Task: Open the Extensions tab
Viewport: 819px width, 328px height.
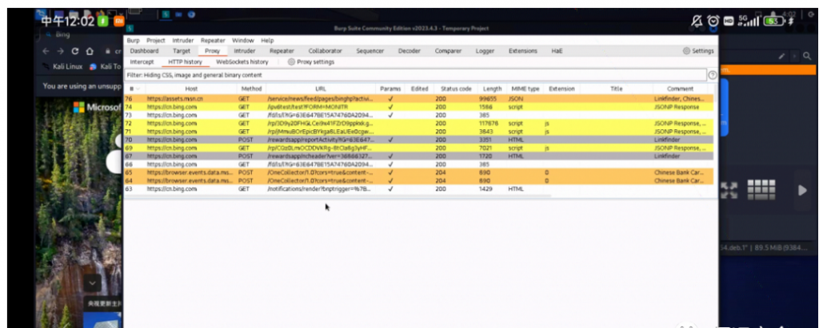Action: coord(523,51)
